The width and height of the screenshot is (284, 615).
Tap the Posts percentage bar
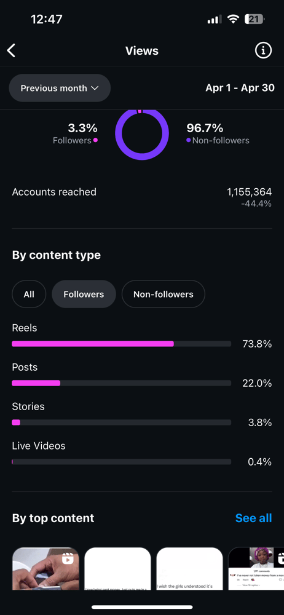click(x=122, y=383)
